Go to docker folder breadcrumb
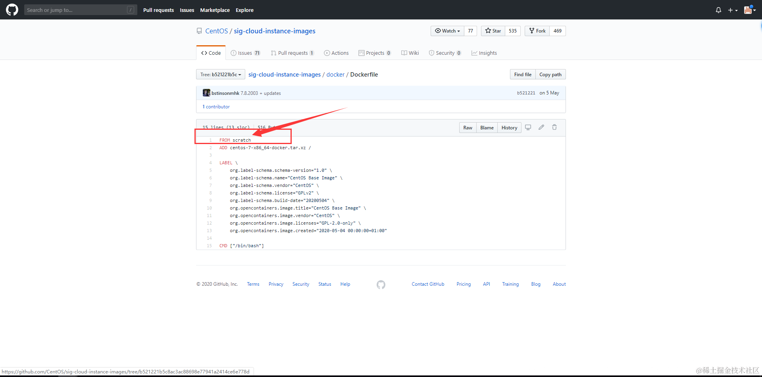Screen dimensions: 762x377 335,75
